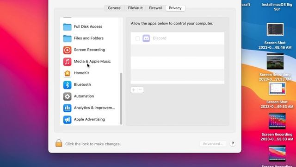Click the Discord app name
This screenshot has height=167, width=296.
160,38
